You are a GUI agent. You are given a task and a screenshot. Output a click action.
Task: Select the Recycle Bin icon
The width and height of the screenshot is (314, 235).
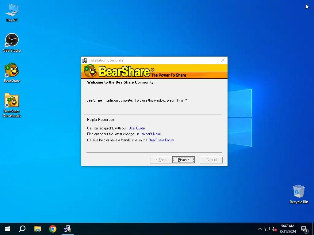pyautogui.click(x=299, y=194)
